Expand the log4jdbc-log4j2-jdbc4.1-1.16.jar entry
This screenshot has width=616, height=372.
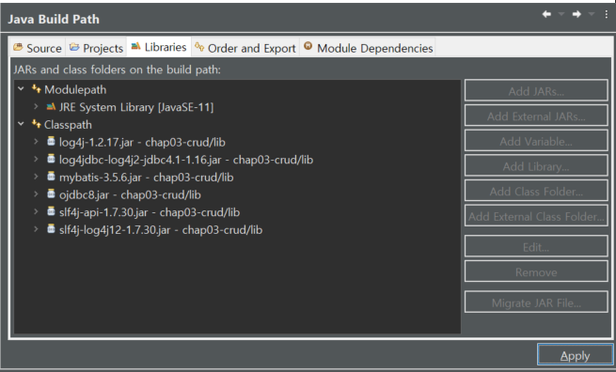coord(36,159)
